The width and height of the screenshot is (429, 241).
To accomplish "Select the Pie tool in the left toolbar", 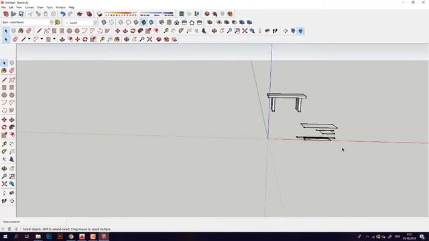I will coord(12,110).
